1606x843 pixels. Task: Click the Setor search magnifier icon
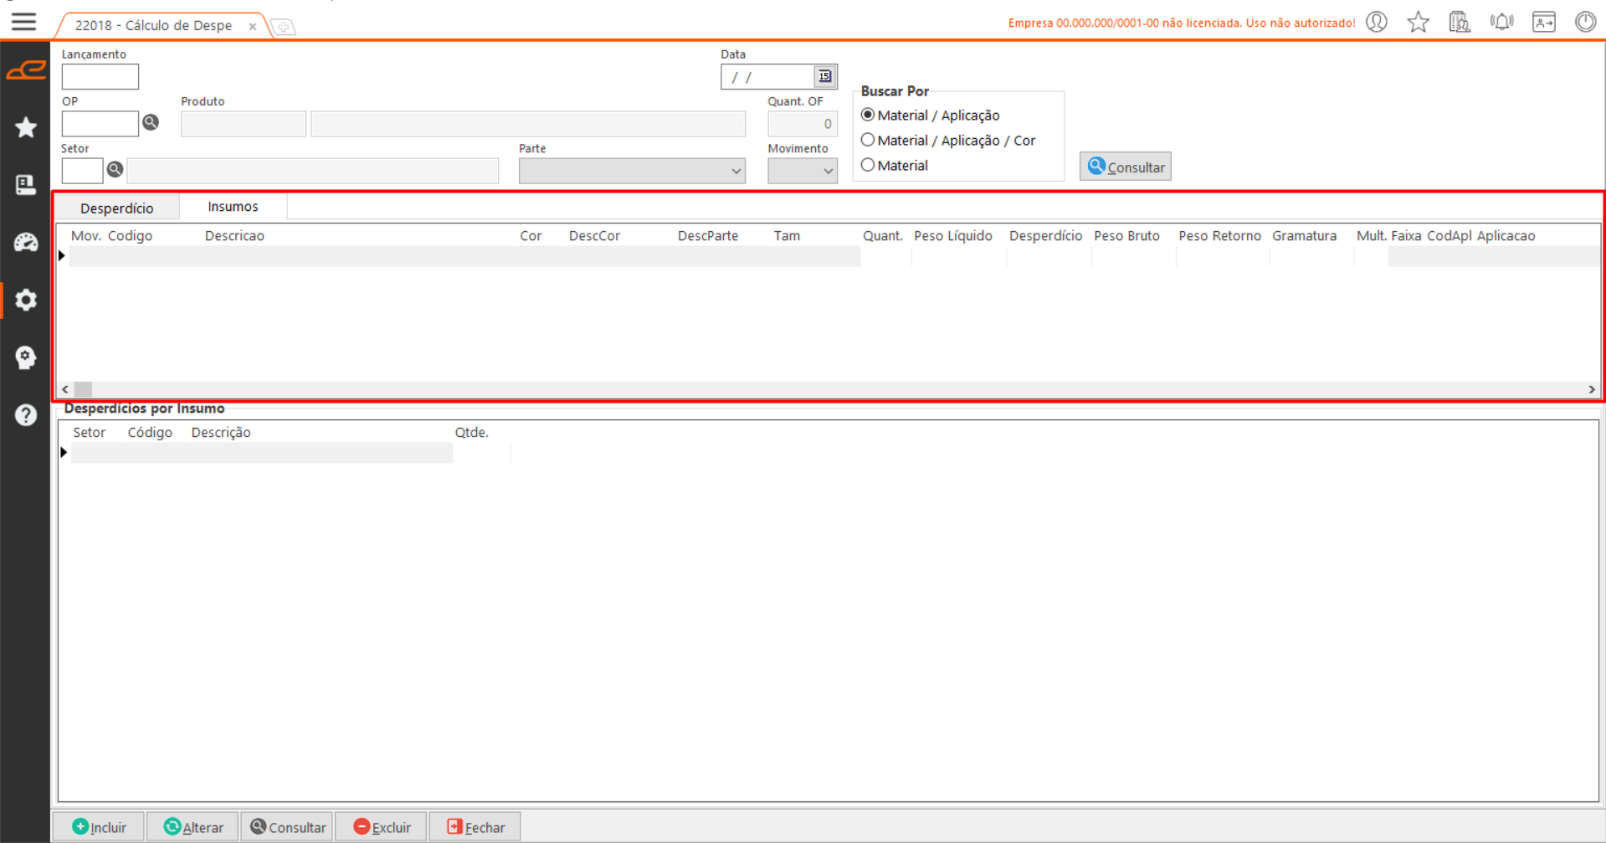click(x=115, y=170)
